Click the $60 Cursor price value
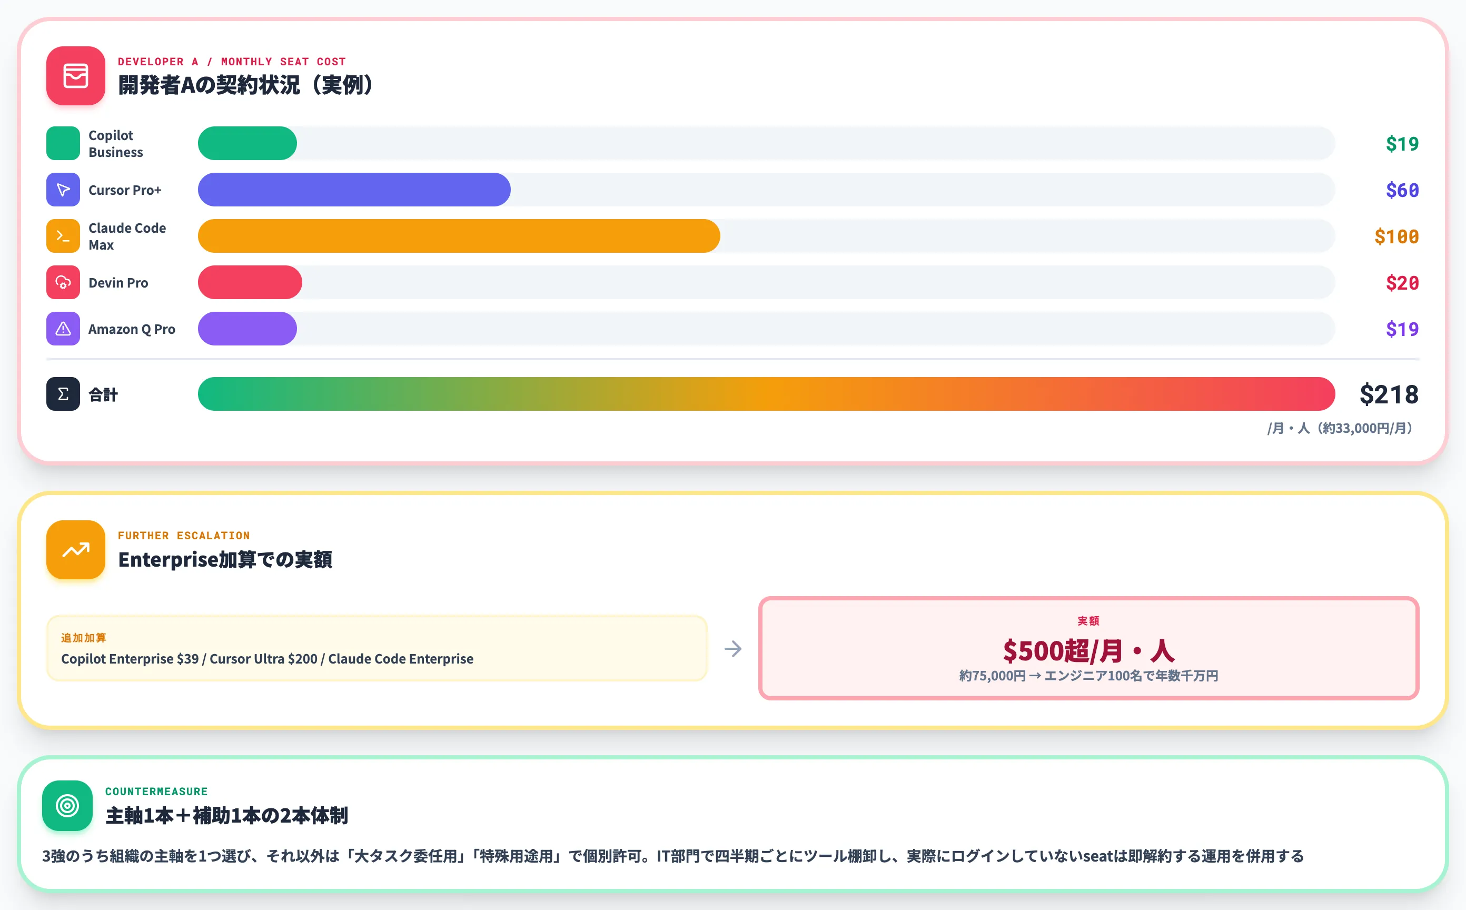The image size is (1466, 910). 1402,190
